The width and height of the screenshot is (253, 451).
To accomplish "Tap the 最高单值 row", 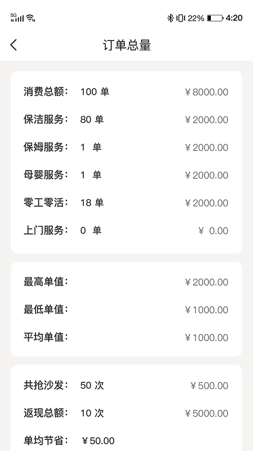I will point(126,282).
